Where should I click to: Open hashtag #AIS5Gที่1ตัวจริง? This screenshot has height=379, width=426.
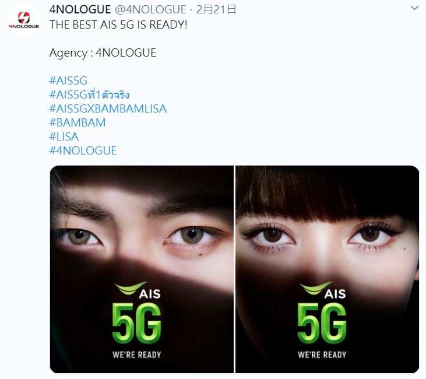[x=89, y=94]
